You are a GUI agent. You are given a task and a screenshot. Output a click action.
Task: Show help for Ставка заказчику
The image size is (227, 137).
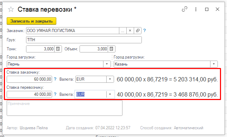tap(55, 79)
